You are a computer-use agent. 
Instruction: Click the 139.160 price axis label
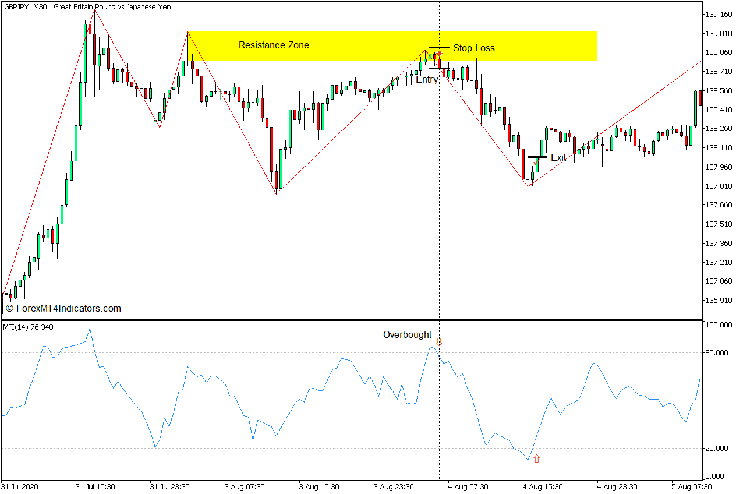tap(718, 15)
